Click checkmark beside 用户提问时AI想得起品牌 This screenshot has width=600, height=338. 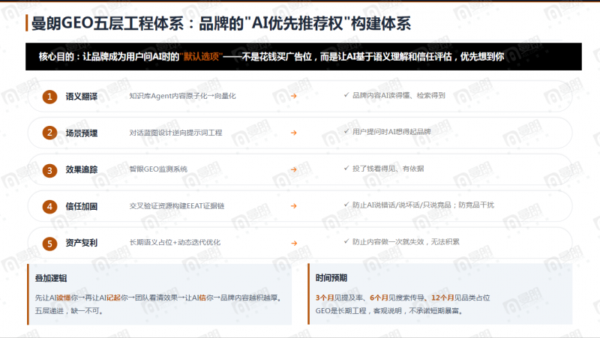[x=346, y=131]
